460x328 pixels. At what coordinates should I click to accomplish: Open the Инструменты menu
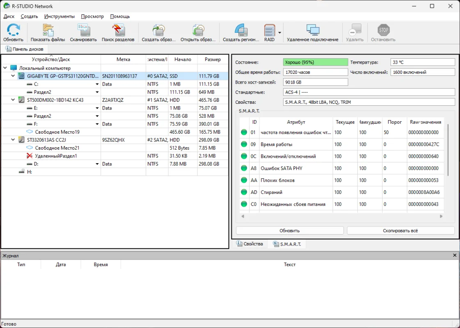[x=59, y=16]
